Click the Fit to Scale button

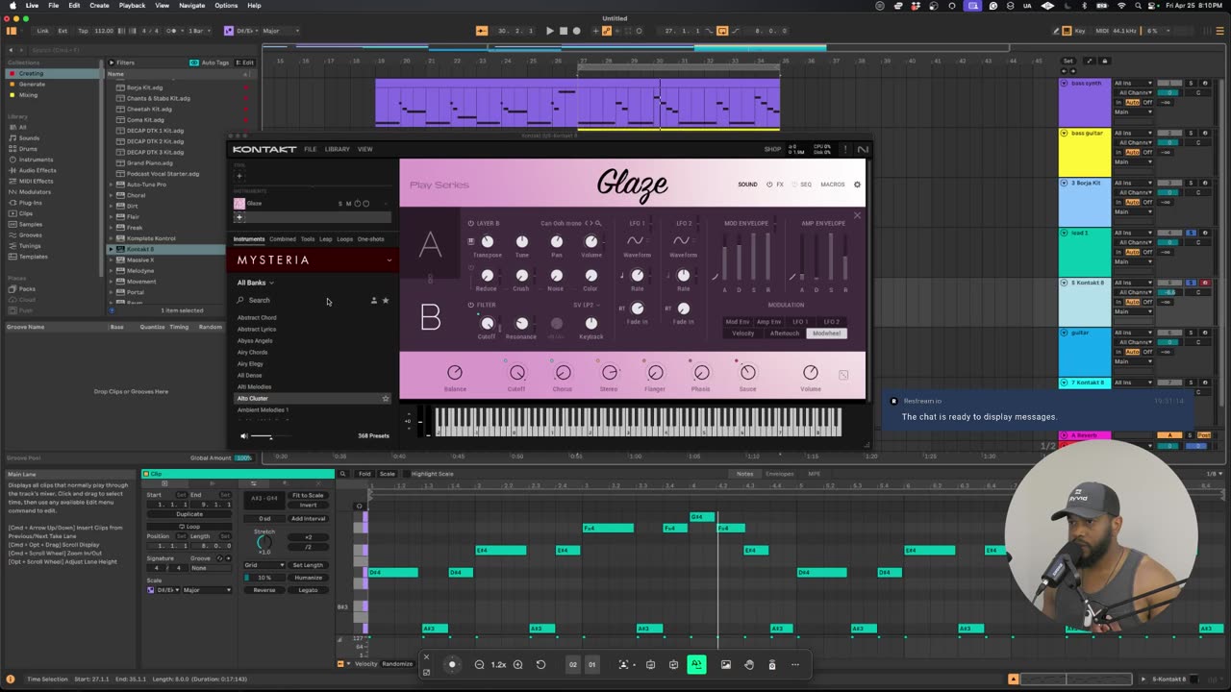[308, 495]
